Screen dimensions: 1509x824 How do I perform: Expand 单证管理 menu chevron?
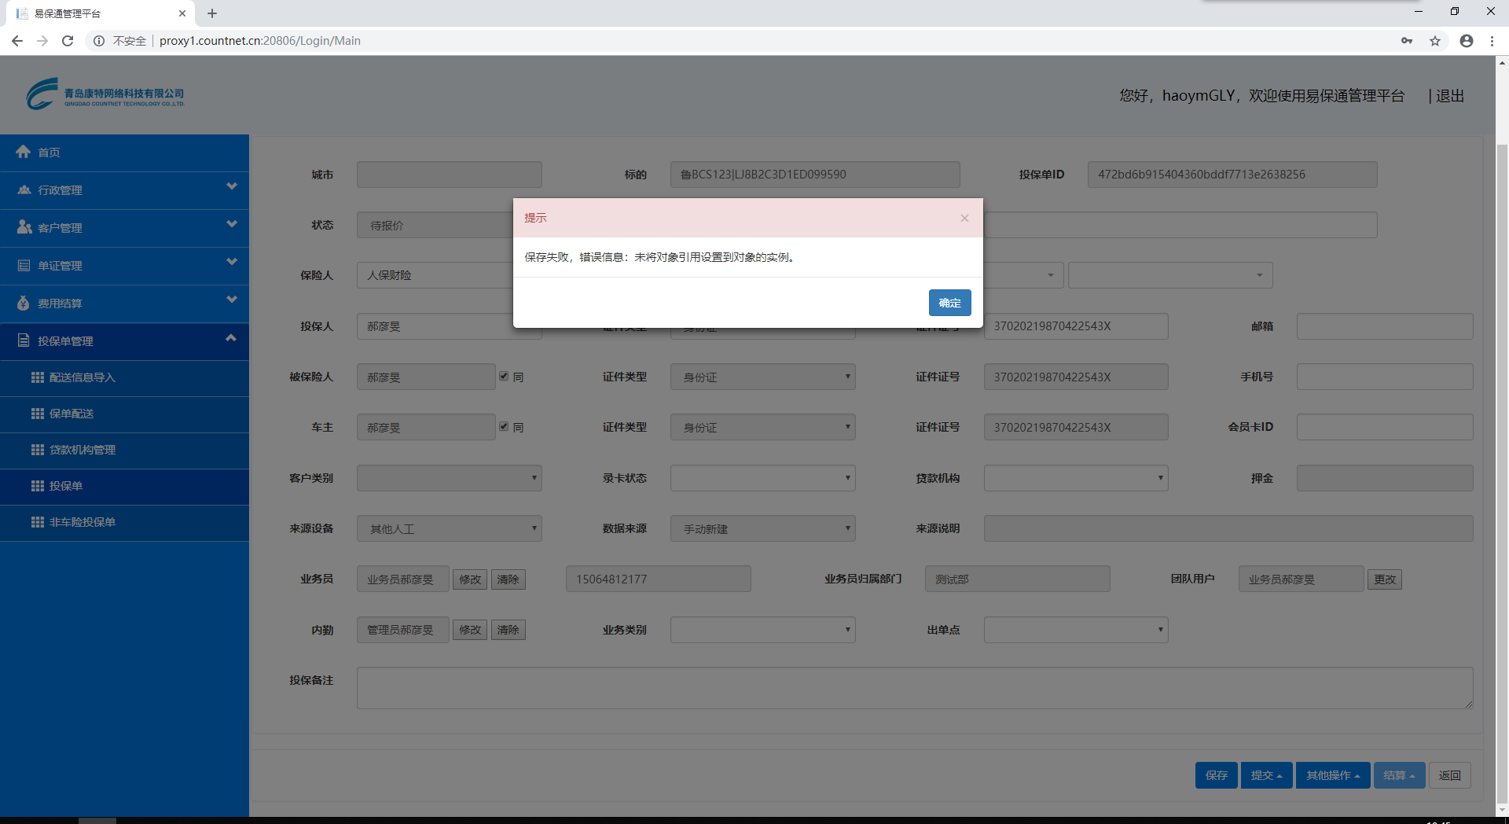point(231,262)
